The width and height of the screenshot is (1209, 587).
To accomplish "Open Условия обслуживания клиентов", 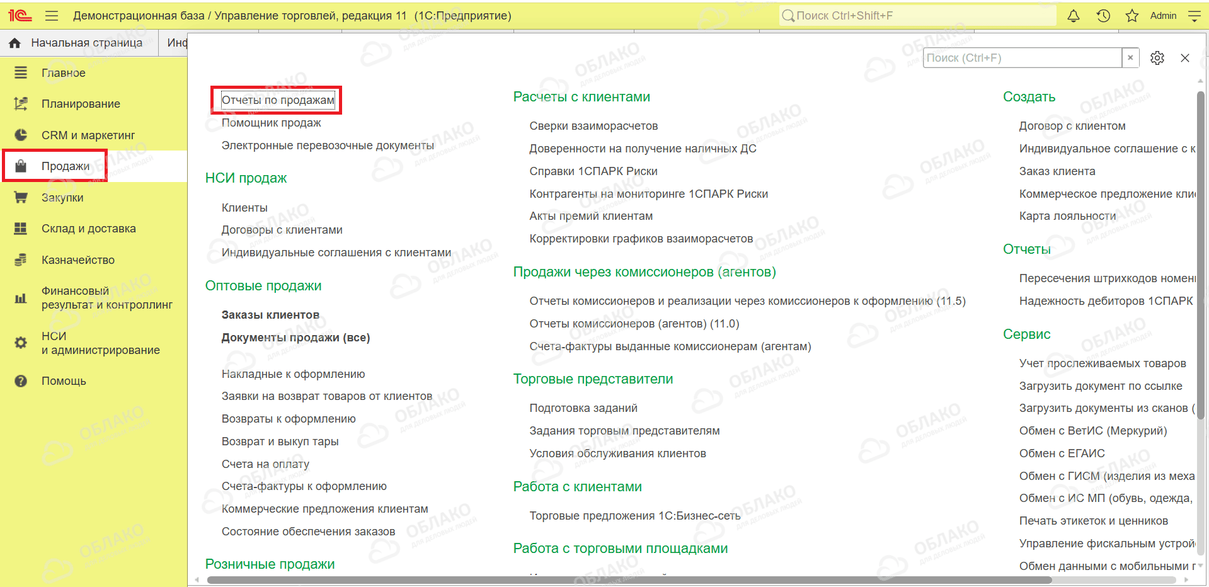I will pos(617,453).
